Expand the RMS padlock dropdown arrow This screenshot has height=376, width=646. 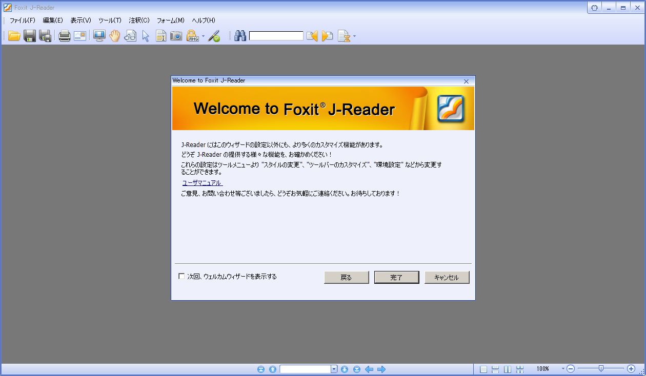(203, 36)
